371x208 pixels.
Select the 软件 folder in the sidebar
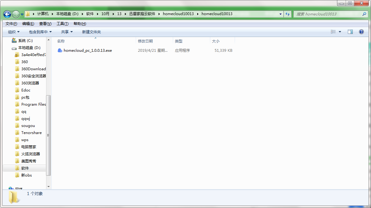coord(25,168)
